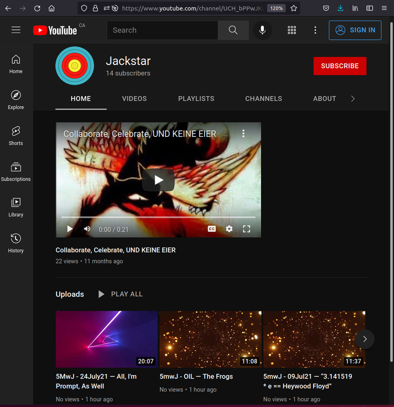Toggle the browser sidebar icon
Screen dimensions: 394x407
point(370,8)
